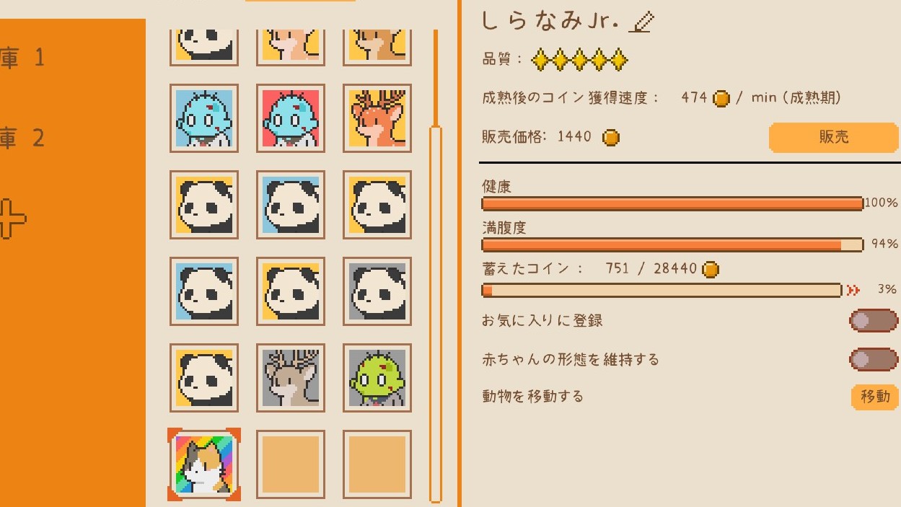Select the blue zombie on red background
The height and width of the screenshot is (507, 901).
click(x=291, y=118)
